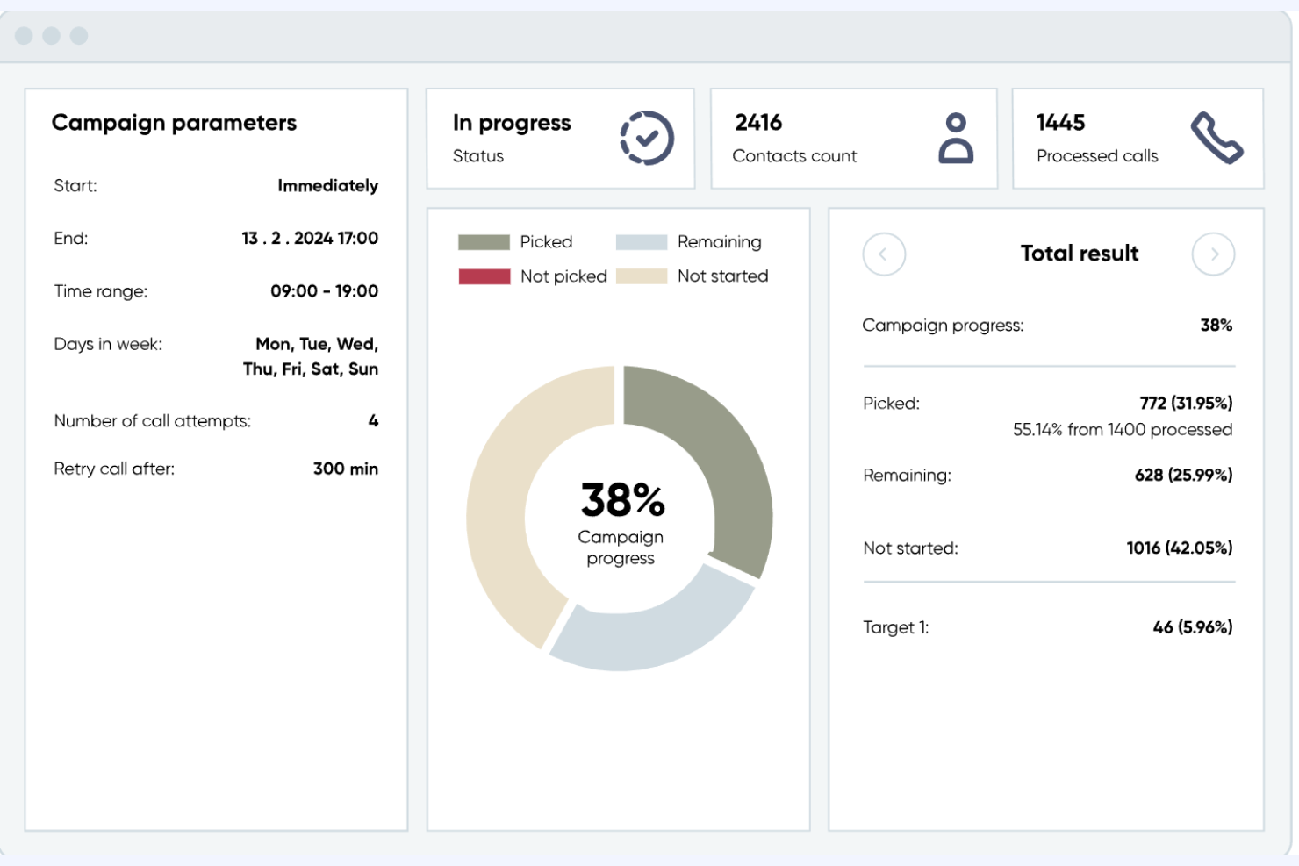Open the previous result page with left chevron
This screenshot has height=866, width=1299.
[x=884, y=254]
